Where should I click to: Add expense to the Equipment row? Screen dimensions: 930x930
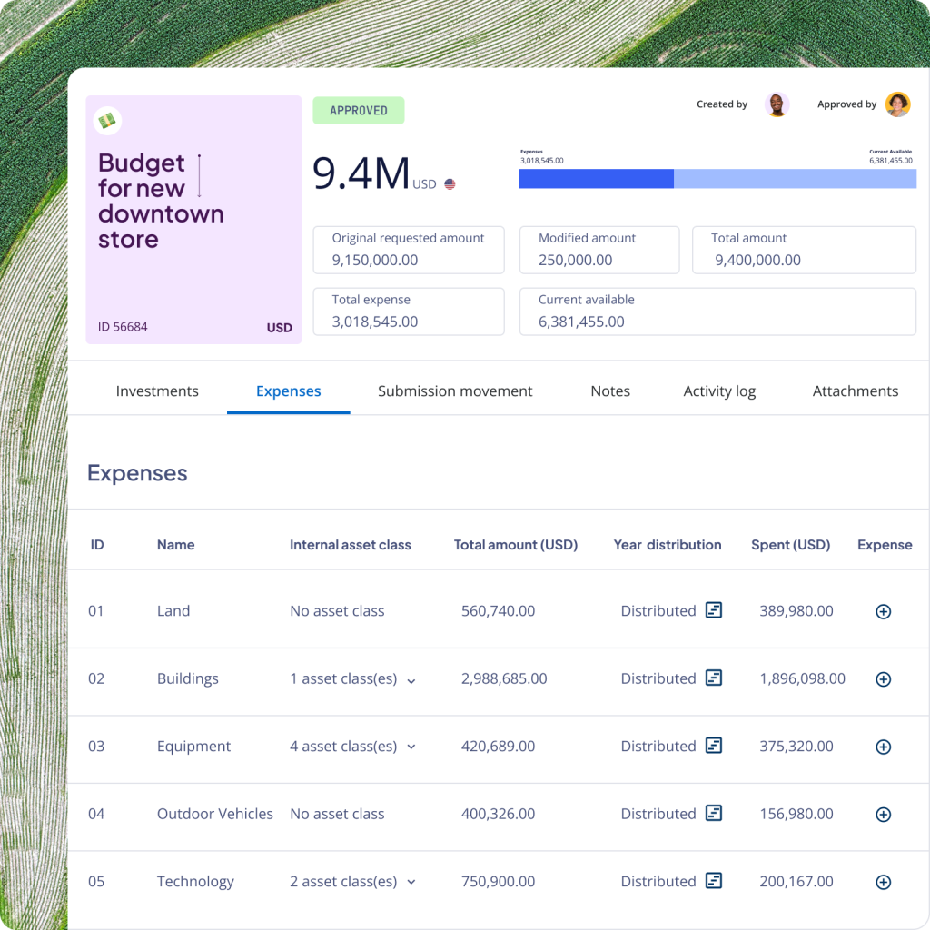(883, 747)
